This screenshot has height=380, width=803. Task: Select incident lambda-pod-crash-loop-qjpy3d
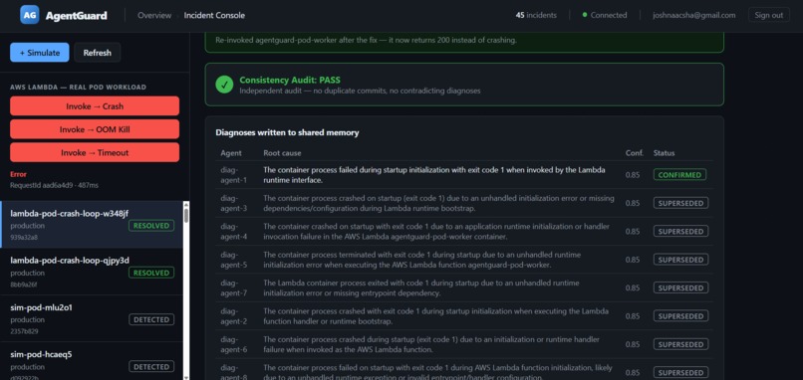click(x=93, y=272)
